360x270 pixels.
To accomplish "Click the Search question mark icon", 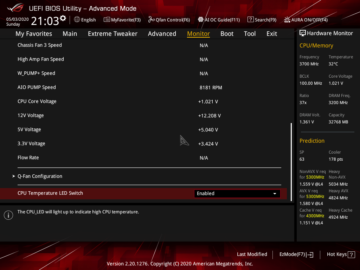I will coord(250,20).
